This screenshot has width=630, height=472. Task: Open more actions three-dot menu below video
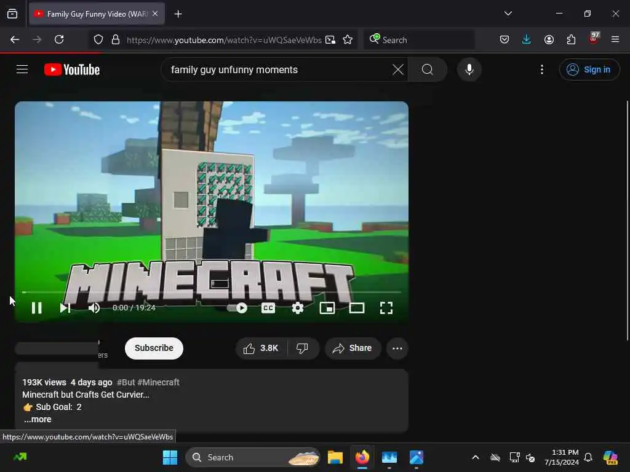click(x=397, y=348)
